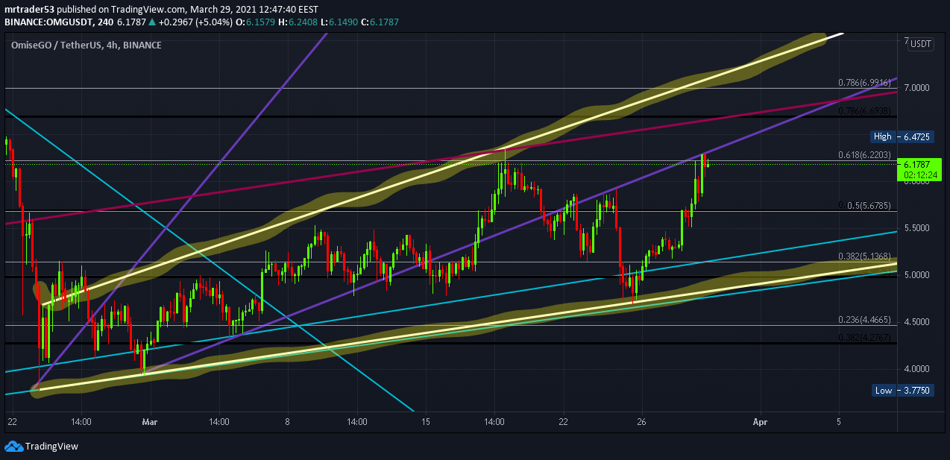Select the 0.236(4.4665) Fibonacci label
The width and height of the screenshot is (950, 460).
coord(865,318)
